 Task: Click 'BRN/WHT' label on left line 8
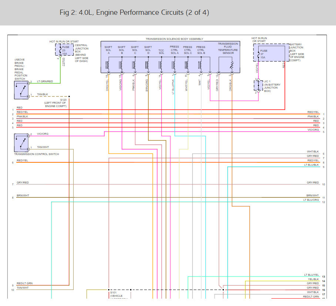pos(23,196)
